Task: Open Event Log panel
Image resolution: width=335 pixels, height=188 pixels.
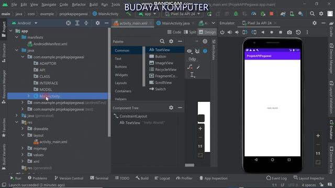Action: point(277,178)
